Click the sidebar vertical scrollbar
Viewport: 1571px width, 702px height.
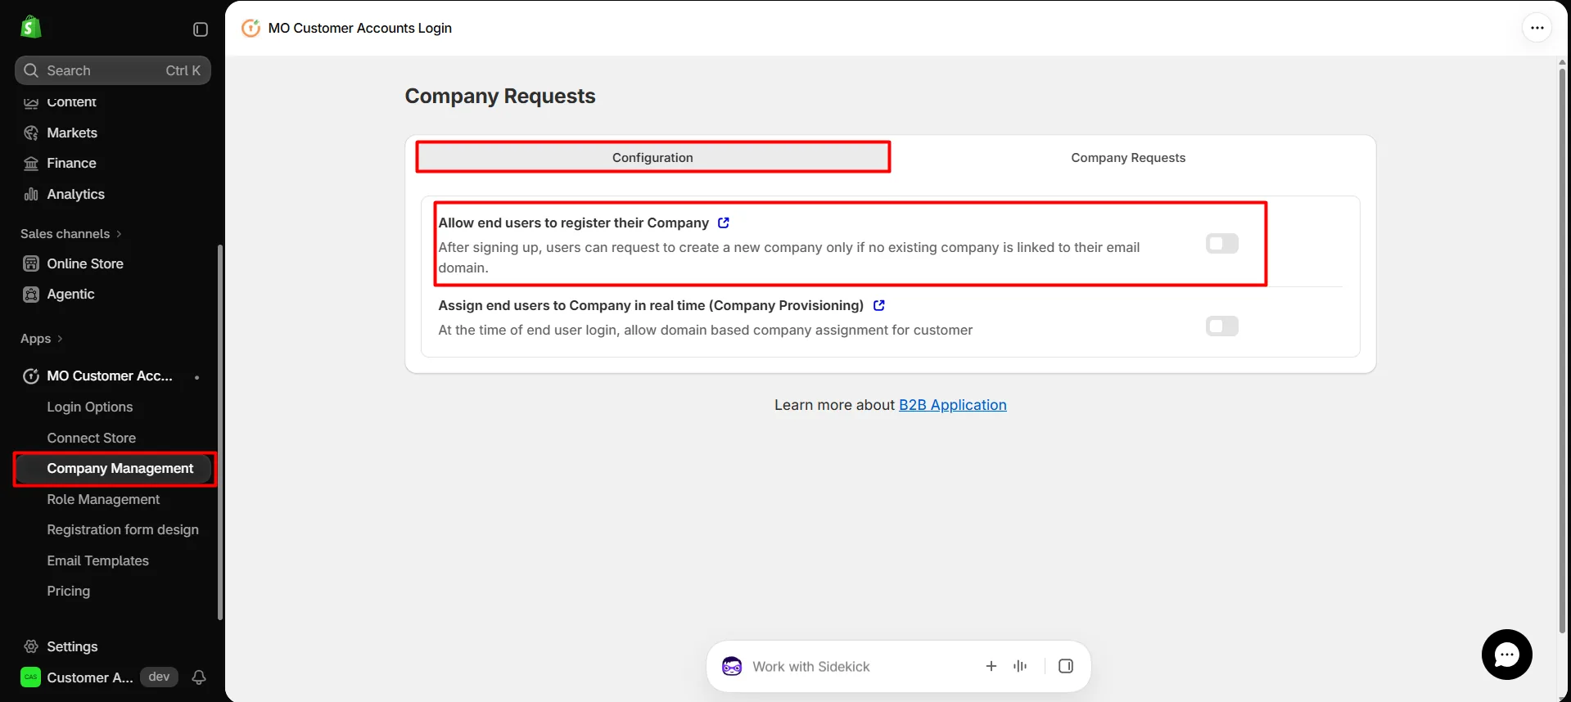click(220, 432)
